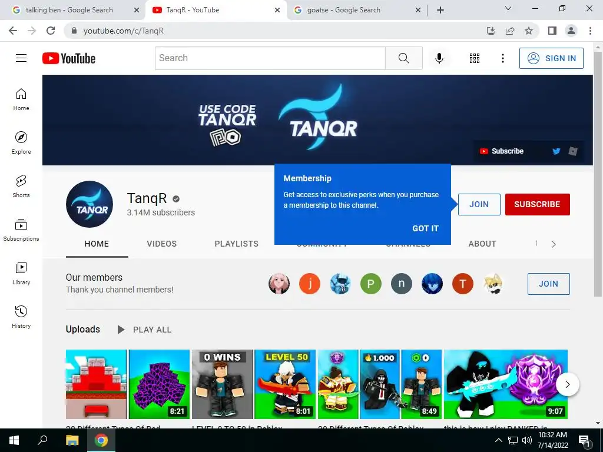Screen dimensions: 603x452
Task: Click the channel verified badge
Action: (176, 199)
